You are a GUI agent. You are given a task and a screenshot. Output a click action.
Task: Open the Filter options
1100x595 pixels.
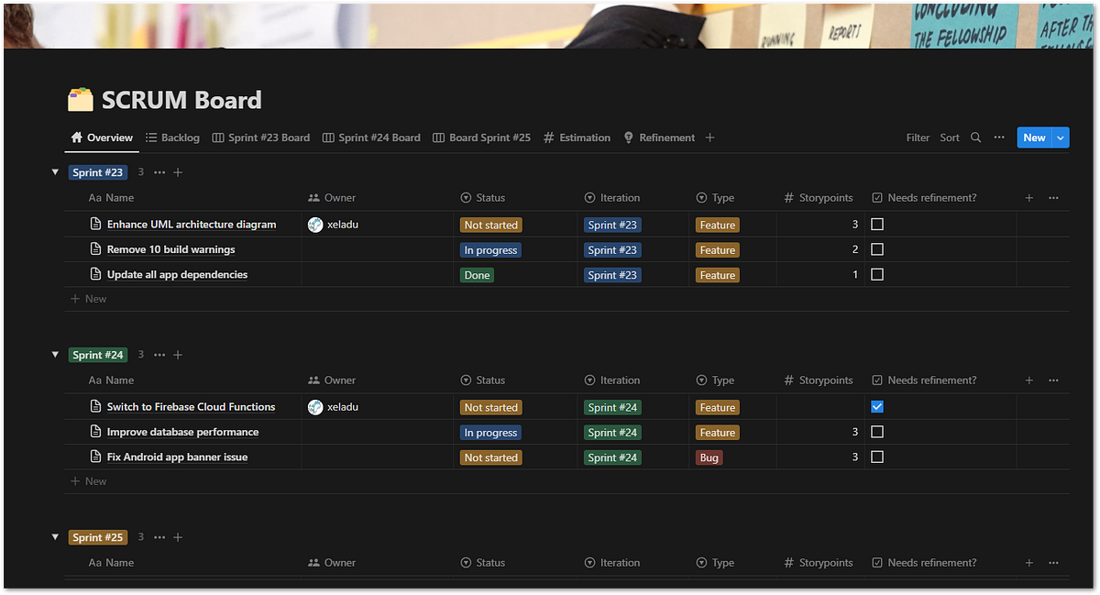[x=917, y=137]
